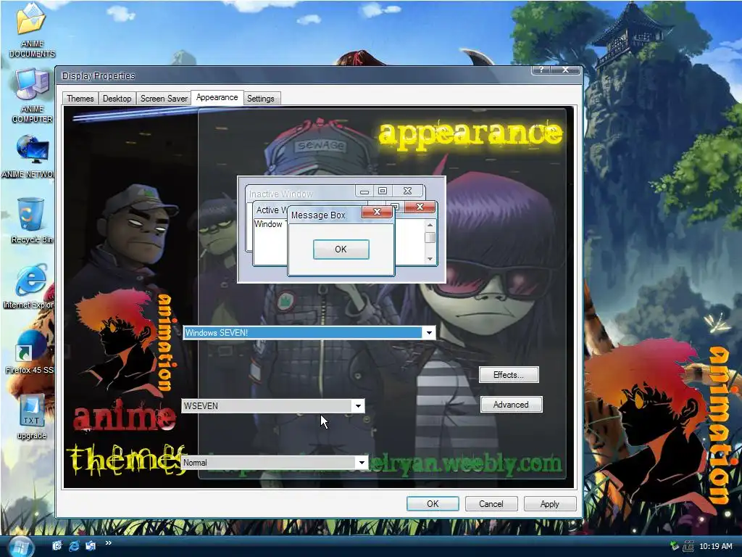Click OK in the preview Message Box

(341, 249)
